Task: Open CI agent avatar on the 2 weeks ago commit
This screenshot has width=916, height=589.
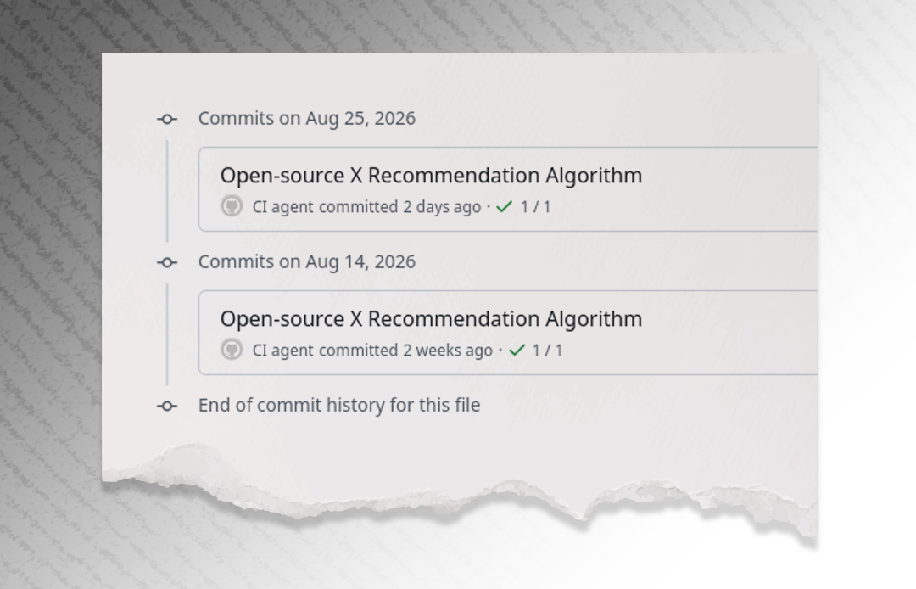Action: [232, 350]
